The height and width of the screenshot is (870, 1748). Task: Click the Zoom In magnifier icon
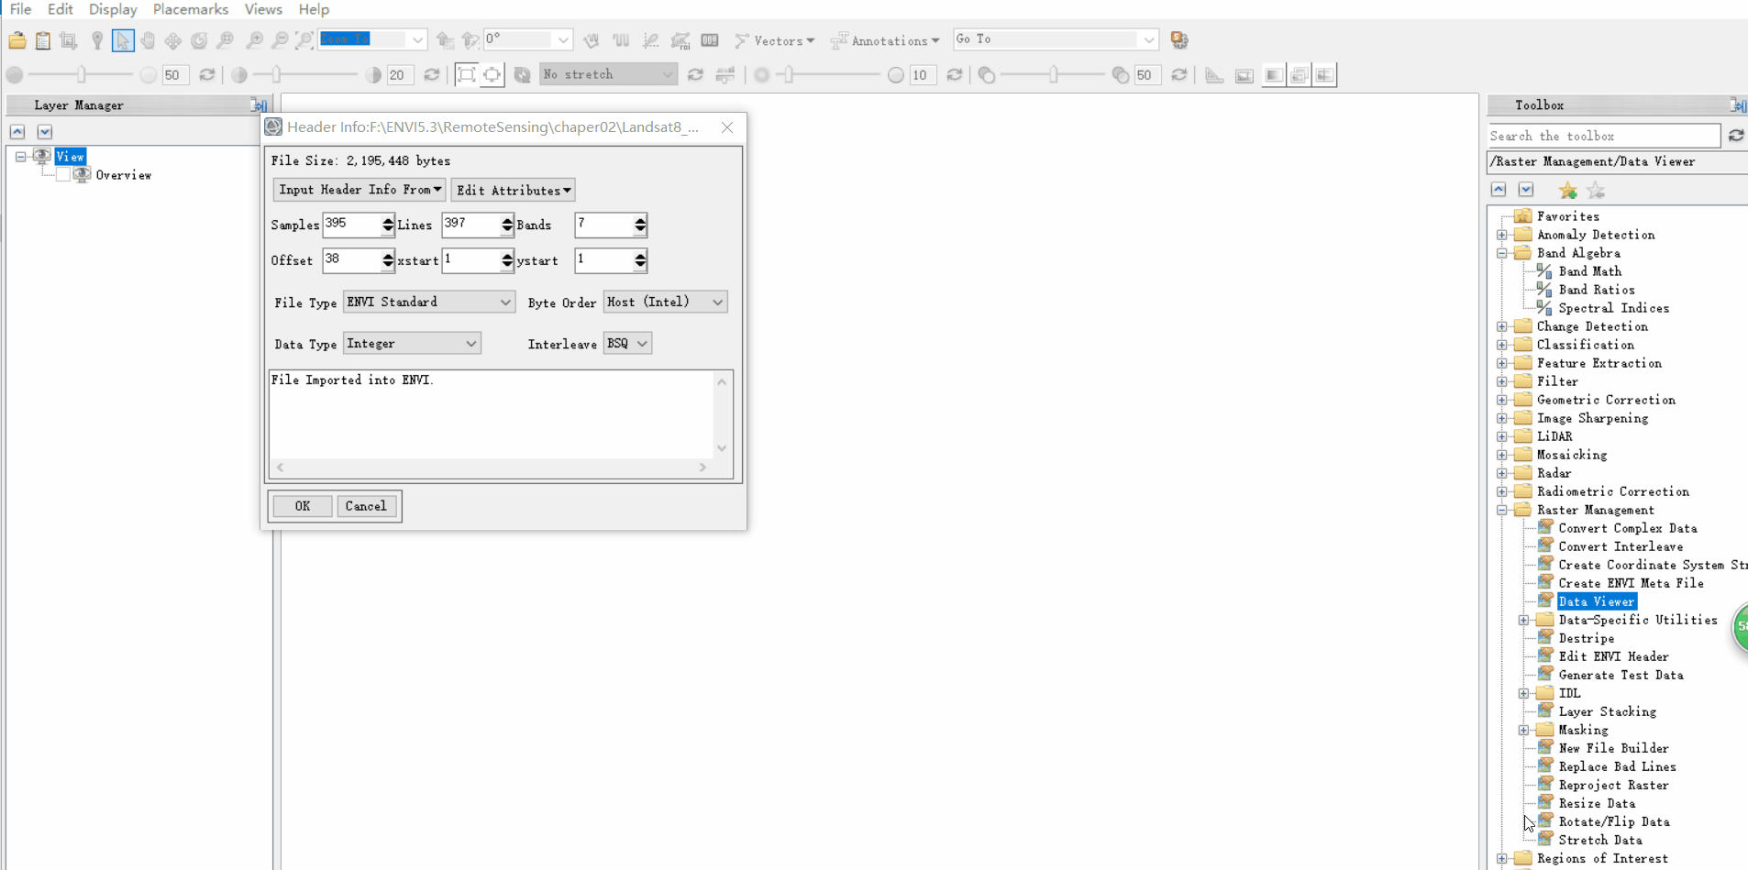tap(254, 40)
